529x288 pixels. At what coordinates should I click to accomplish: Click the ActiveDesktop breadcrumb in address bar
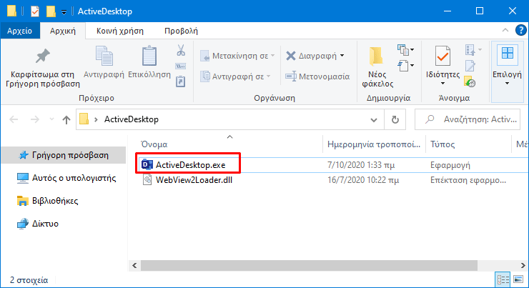tap(132, 119)
